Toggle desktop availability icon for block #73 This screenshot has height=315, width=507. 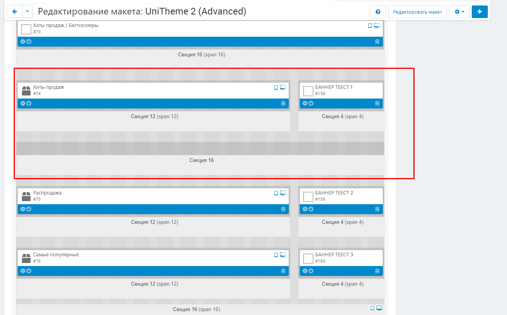tap(377, 25)
